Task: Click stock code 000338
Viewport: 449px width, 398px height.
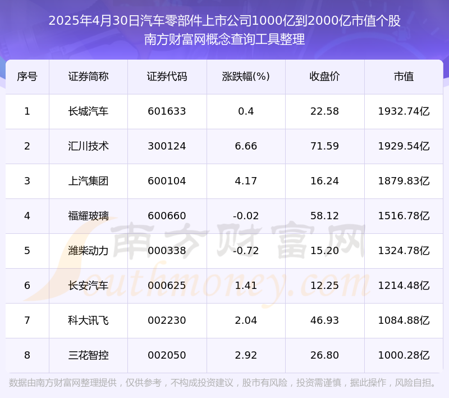Action: click(x=167, y=251)
